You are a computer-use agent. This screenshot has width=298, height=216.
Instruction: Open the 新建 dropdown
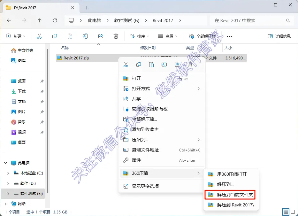16,36
